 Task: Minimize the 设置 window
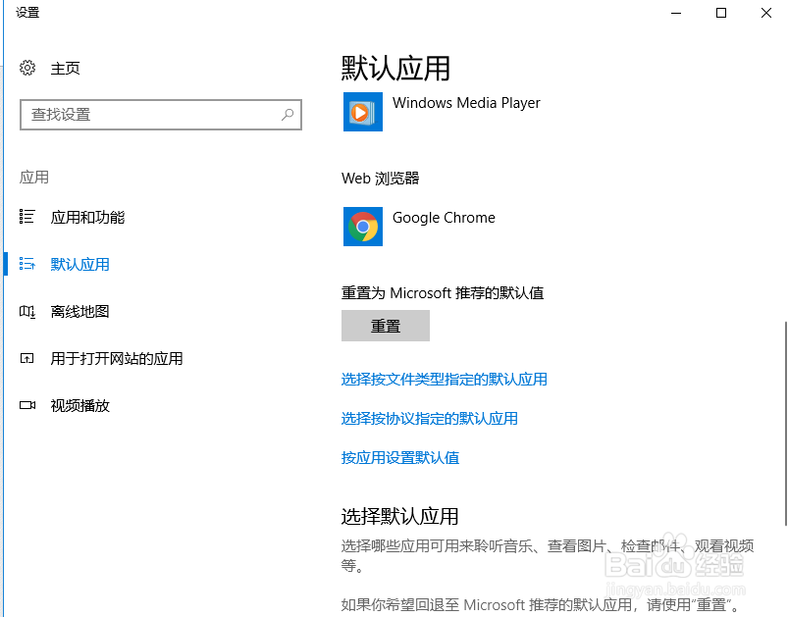coord(676,13)
